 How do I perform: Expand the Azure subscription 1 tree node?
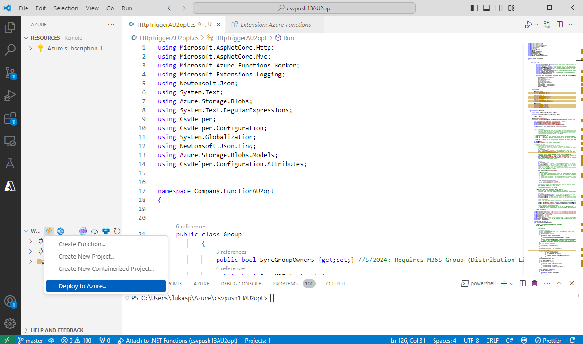[31, 48]
